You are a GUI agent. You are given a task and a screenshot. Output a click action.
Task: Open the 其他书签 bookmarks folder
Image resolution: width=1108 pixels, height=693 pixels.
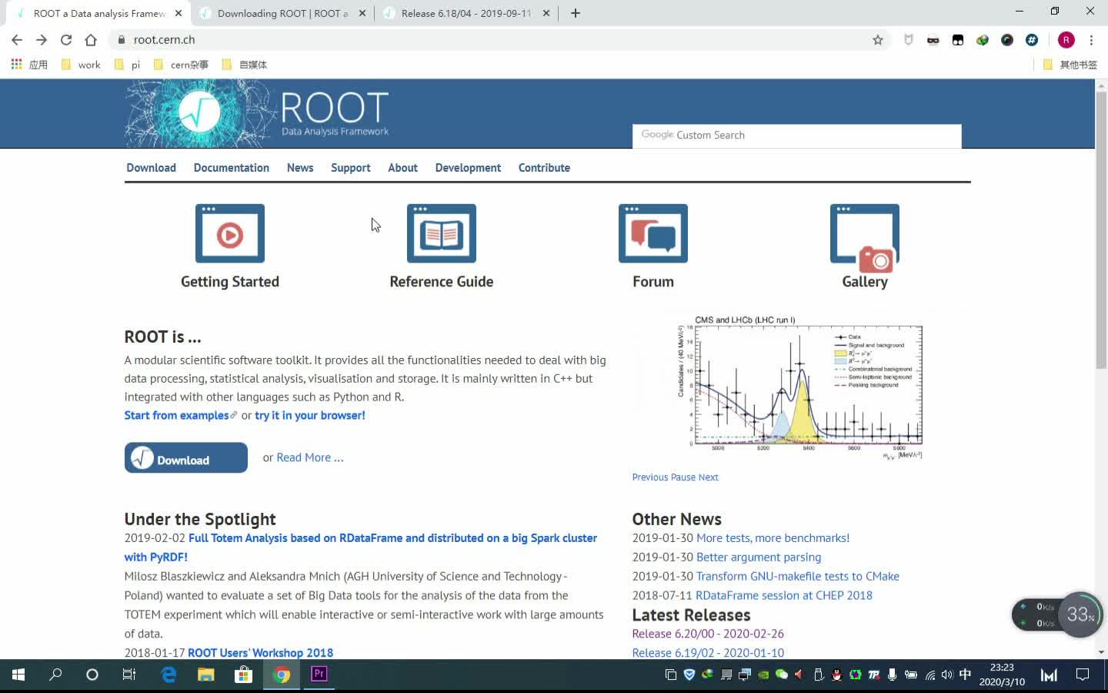(x=1070, y=65)
